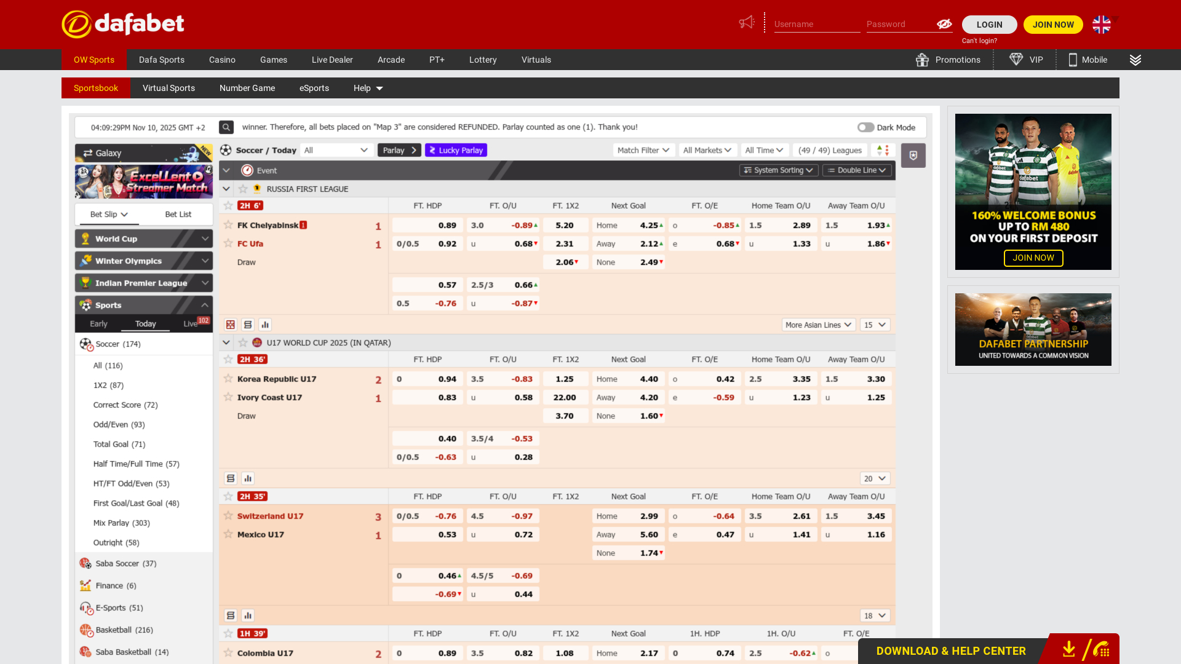The image size is (1181, 664).
Task: Click the star shield favorites icon near Double Line
Action: click(x=913, y=156)
